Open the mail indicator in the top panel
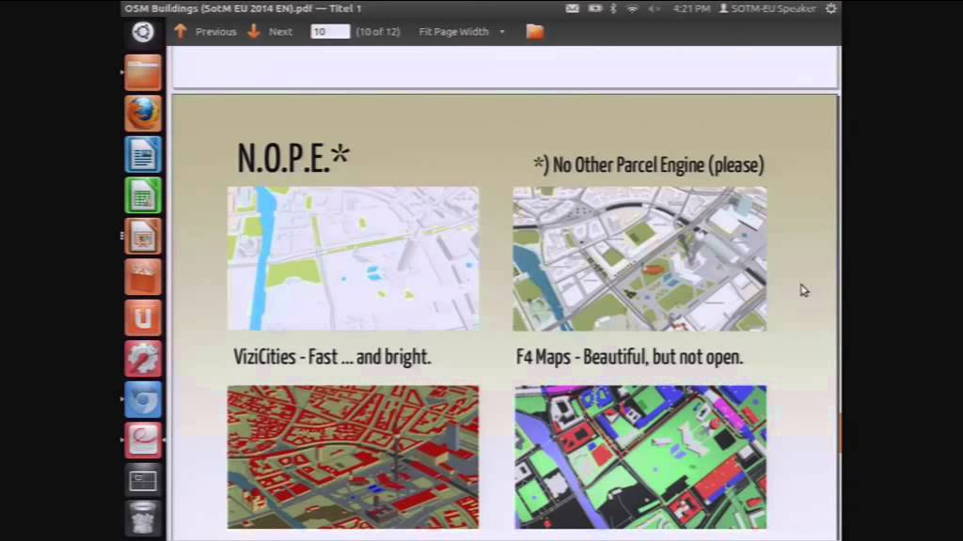The width and height of the screenshot is (963, 541). click(572, 8)
